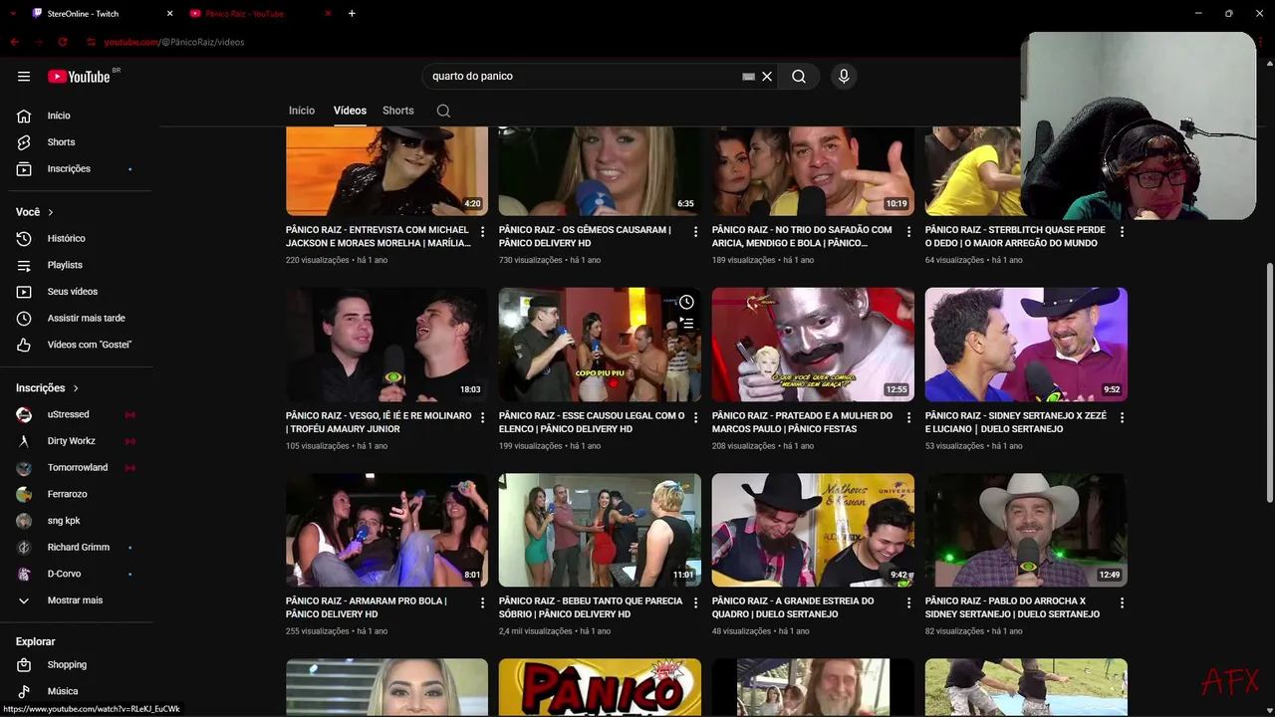Image resolution: width=1275 pixels, height=717 pixels.
Task: Play the Prateado silver-face thumbnail video
Action: 813,345
